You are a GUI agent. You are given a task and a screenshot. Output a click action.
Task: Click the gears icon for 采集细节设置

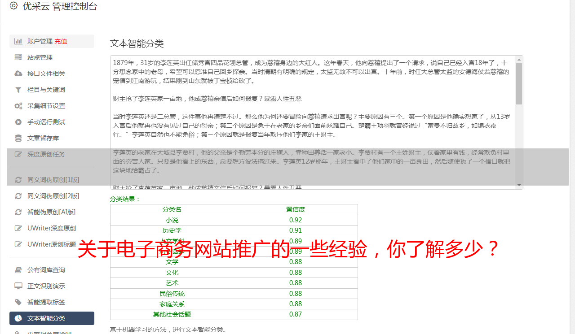18,106
